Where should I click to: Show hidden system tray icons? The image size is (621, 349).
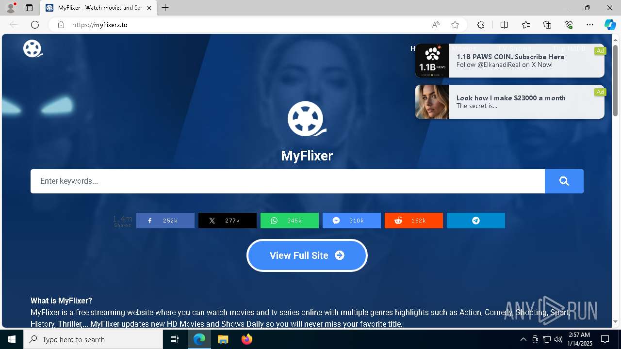(x=523, y=339)
